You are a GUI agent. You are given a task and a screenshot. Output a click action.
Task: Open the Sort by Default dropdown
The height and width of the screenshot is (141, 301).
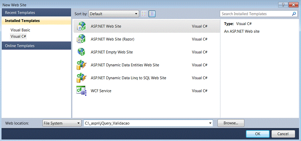point(114,14)
